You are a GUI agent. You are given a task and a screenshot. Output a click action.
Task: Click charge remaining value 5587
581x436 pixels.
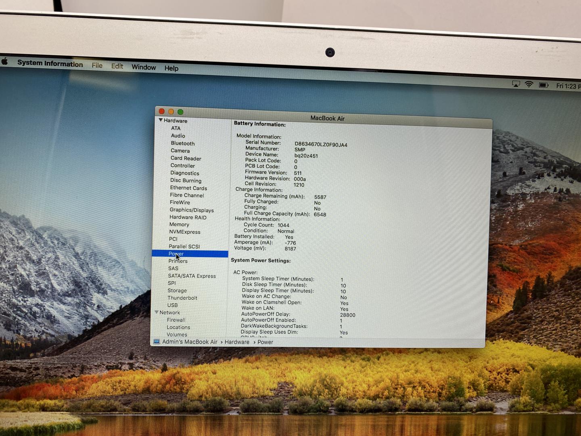320,197
